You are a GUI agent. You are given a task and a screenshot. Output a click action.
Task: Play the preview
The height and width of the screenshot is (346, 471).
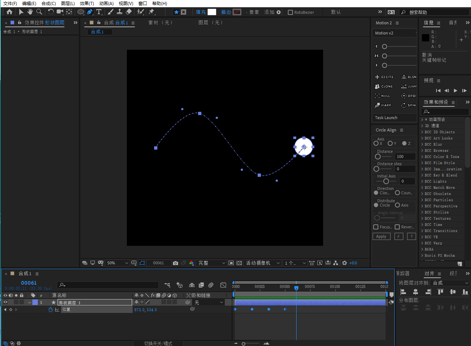pos(455,90)
